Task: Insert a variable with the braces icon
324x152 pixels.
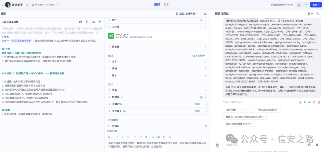Action: click(164, 137)
